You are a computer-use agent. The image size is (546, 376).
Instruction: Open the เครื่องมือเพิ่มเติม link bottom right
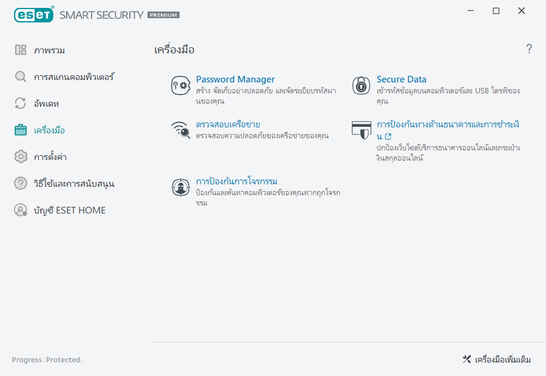(x=504, y=359)
